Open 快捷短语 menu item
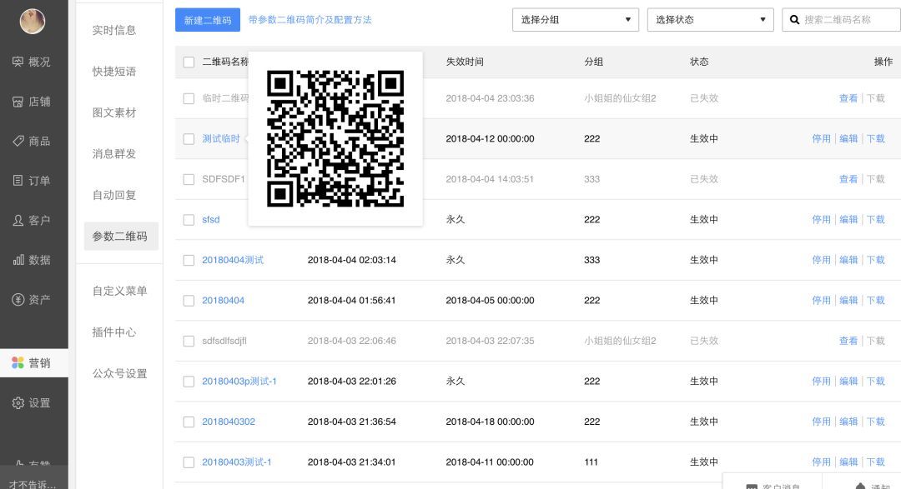This screenshot has width=901, height=489. [113, 71]
